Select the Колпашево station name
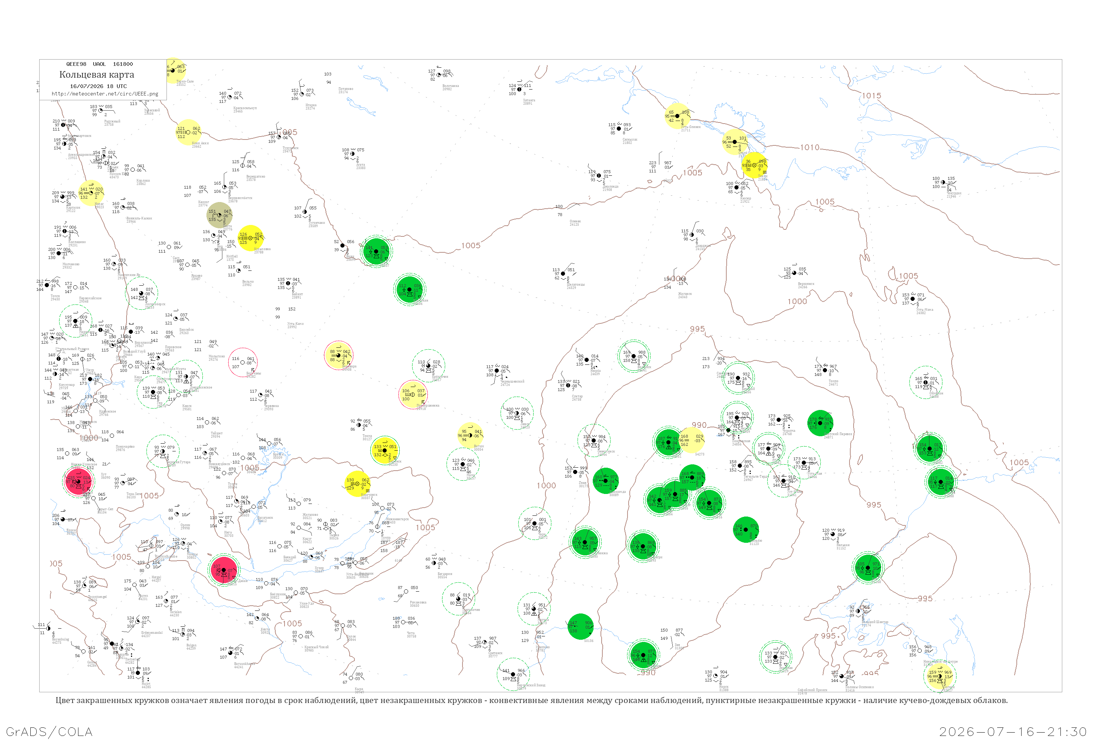1110x740 pixels. tap(77, 242)
